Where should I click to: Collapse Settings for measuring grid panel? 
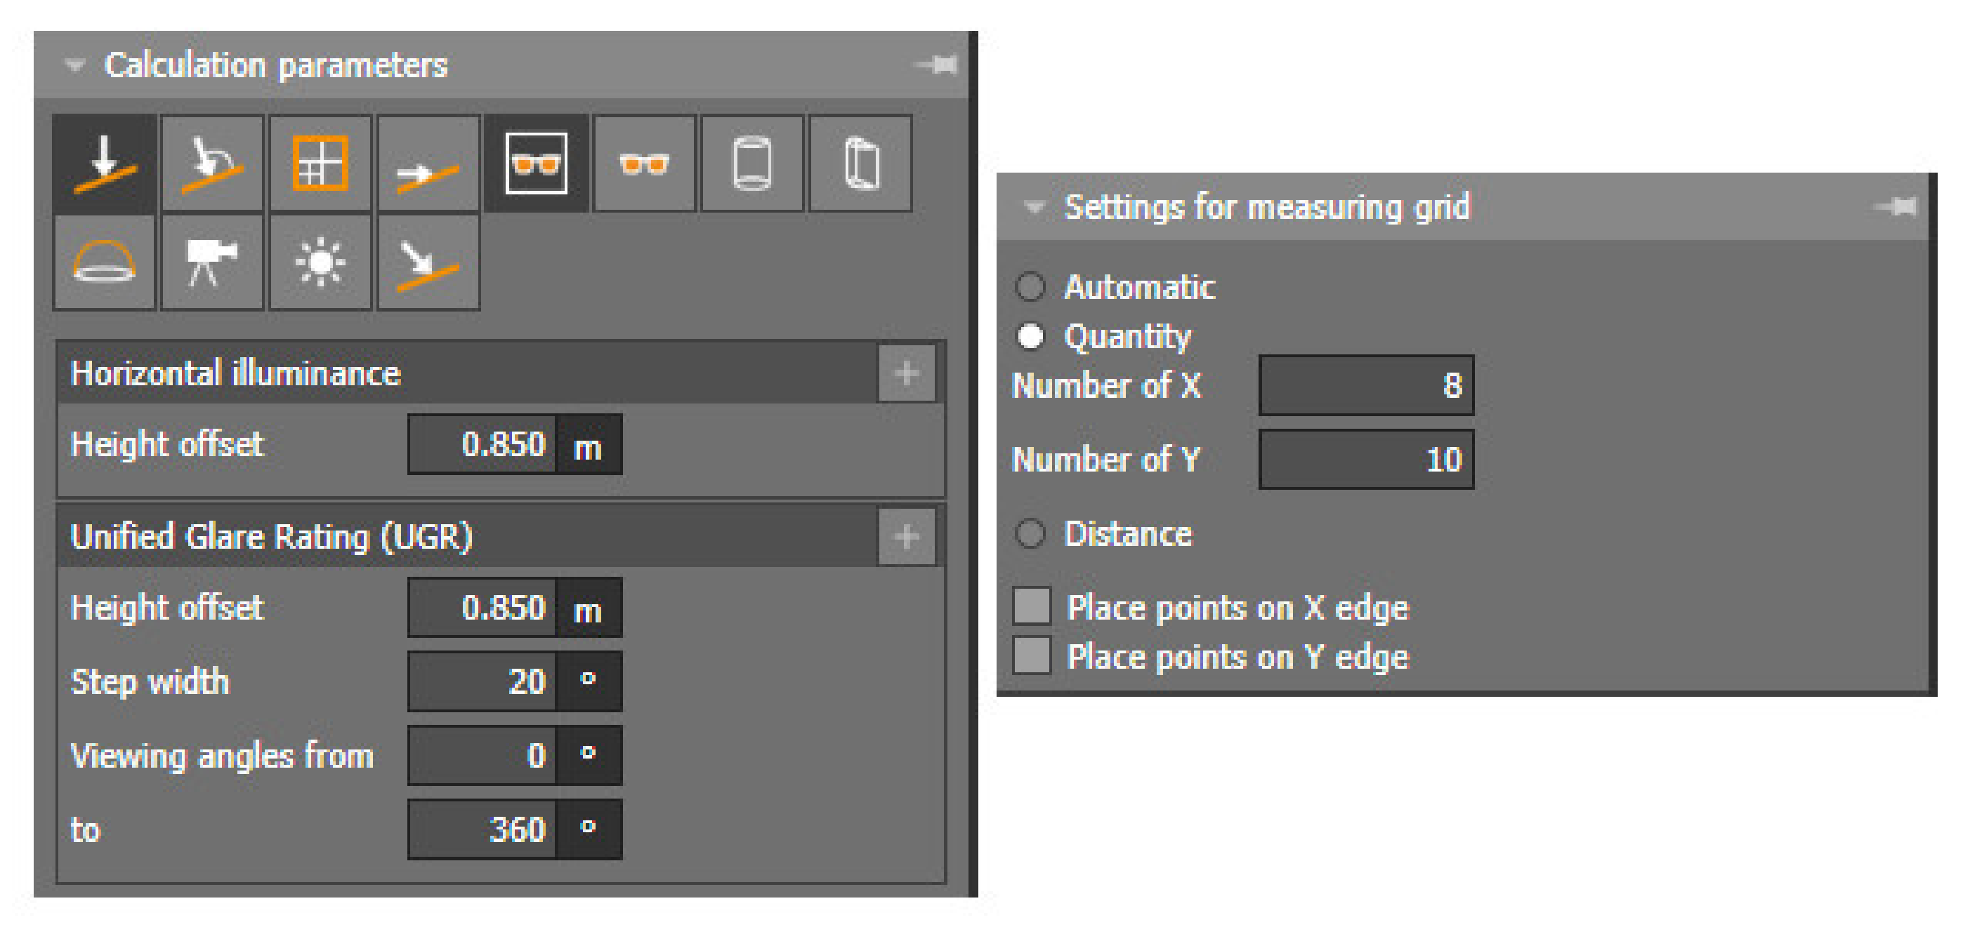tap(1035, 207)
